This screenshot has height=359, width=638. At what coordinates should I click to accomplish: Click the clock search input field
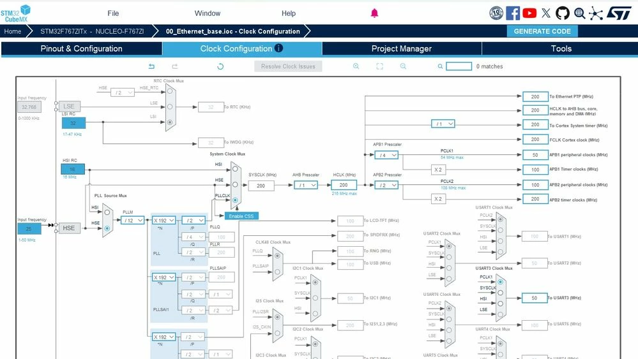[459, 66]
